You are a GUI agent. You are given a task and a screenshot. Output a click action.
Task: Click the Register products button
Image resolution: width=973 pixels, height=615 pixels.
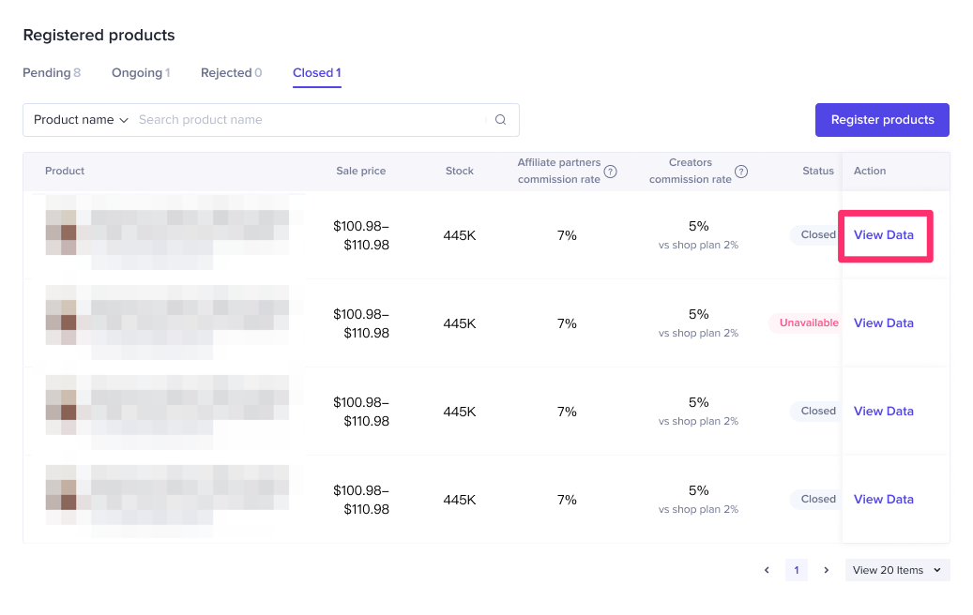coord(882,120)
